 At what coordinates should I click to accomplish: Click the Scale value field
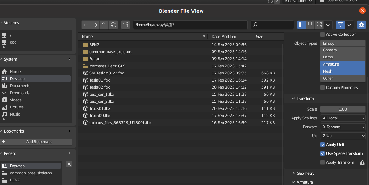coord(343,109)
